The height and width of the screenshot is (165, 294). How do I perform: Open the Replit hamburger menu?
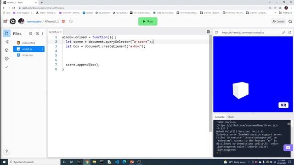pyautogui.click(x=5, y=22)
